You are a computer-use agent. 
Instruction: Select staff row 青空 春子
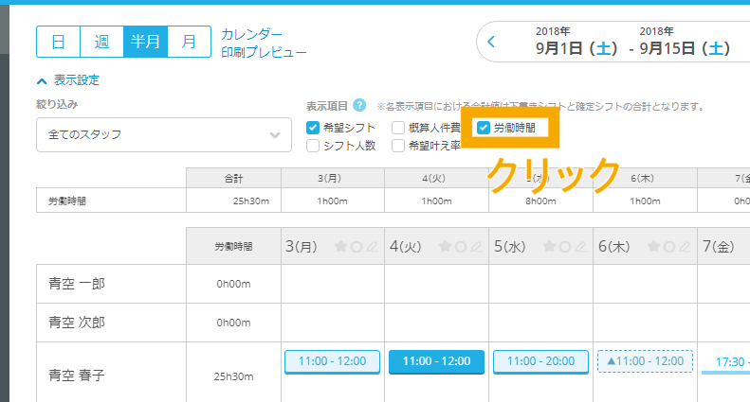coord(77,376)
